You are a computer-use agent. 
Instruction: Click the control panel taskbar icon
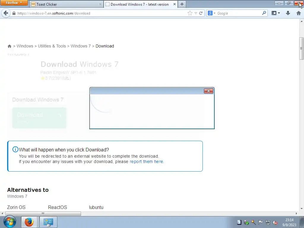point(48,222)
